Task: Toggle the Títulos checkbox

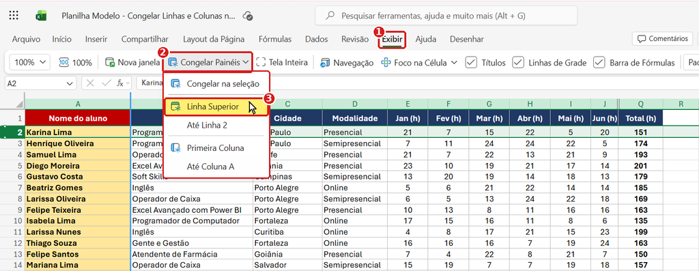Action: click(471, 62)
